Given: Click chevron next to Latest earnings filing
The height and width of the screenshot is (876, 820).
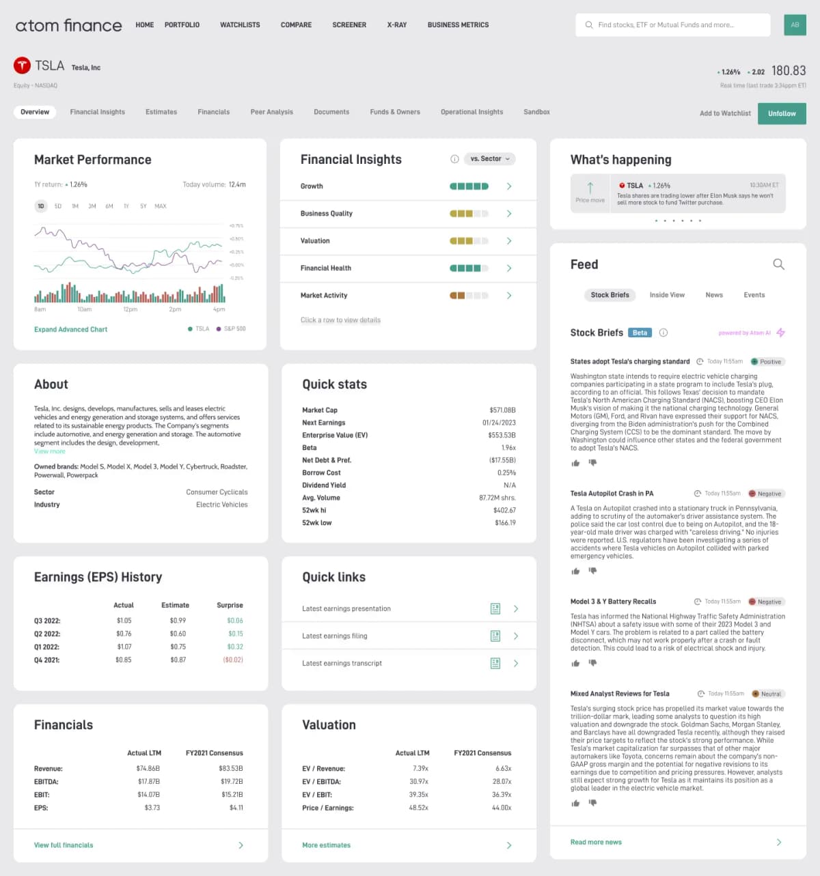Looking at the screenshot, I should [516, 636].
